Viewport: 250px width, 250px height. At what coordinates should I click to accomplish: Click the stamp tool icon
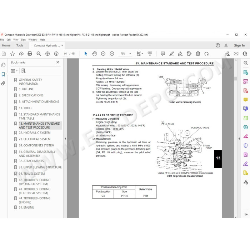pos(189,54)
